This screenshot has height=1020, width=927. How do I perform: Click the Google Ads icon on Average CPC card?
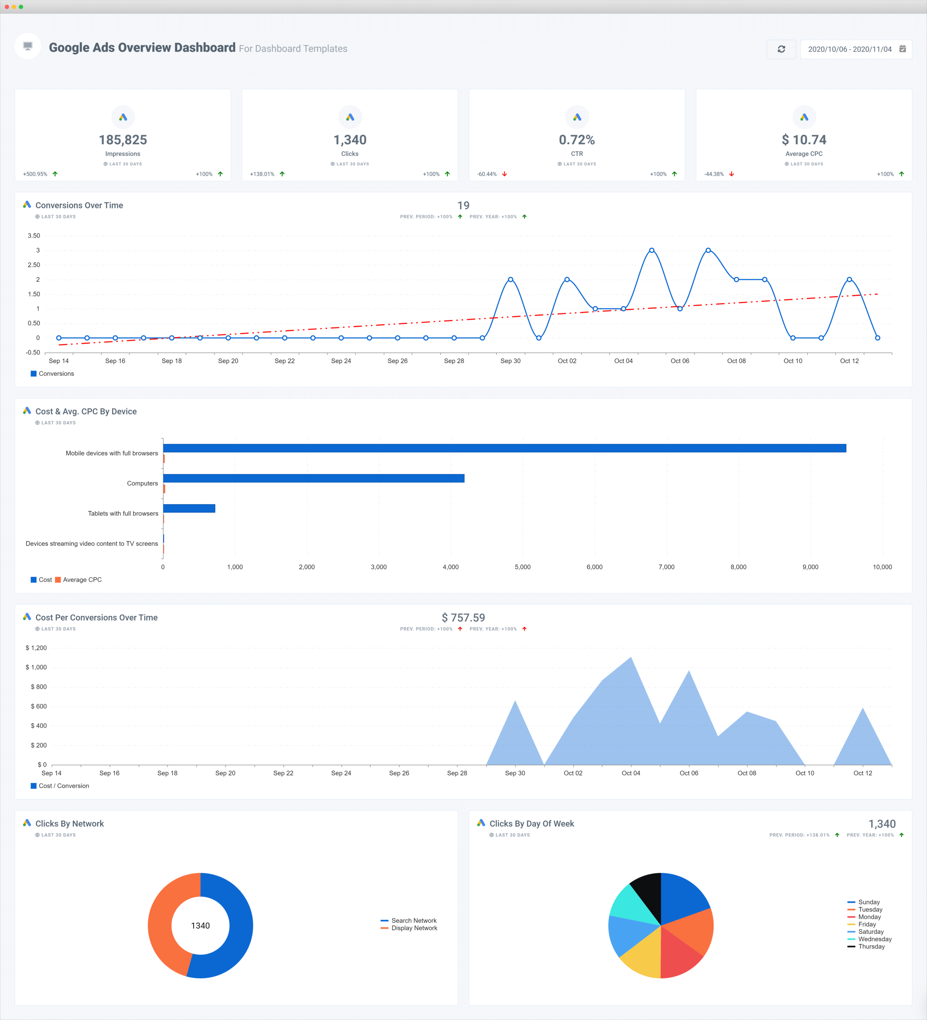[804, 117]
